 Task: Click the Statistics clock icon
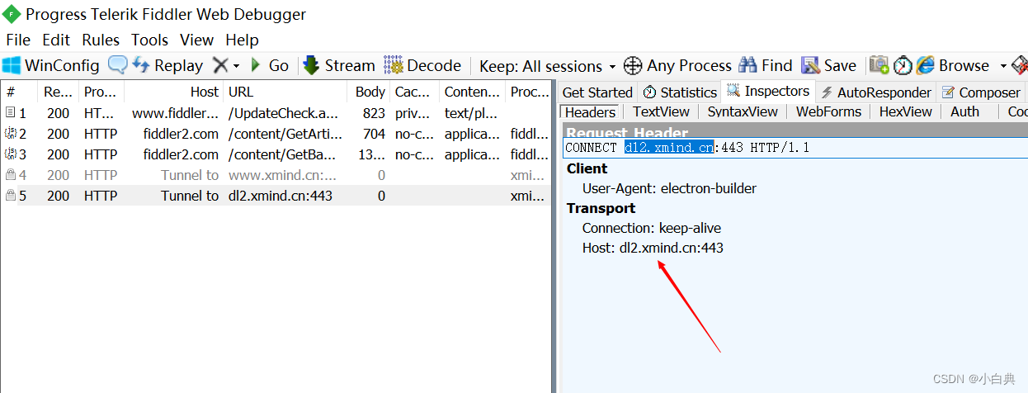[x=649, y=92]
